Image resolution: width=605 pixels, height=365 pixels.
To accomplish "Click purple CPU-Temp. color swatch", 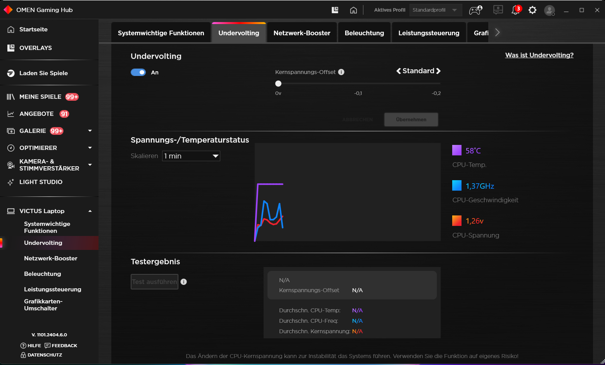I will pyautogui.click(x=457, y=150).
